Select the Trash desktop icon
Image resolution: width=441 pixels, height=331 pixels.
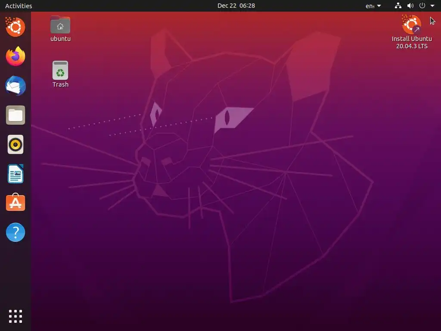point(60,74)
